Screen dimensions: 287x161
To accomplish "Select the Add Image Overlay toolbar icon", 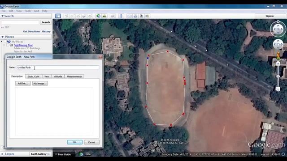I will 84,16.
